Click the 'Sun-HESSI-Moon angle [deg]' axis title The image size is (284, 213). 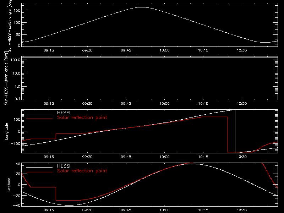tap(6, 78)
